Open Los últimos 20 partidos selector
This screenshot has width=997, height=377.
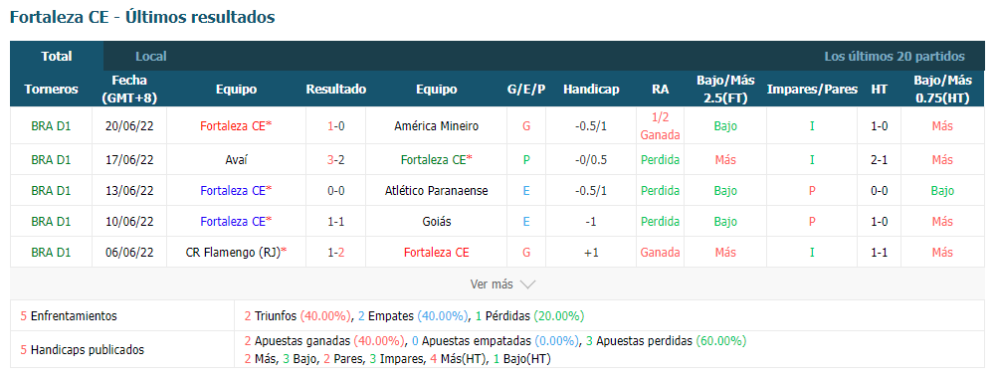click(894, 56)
